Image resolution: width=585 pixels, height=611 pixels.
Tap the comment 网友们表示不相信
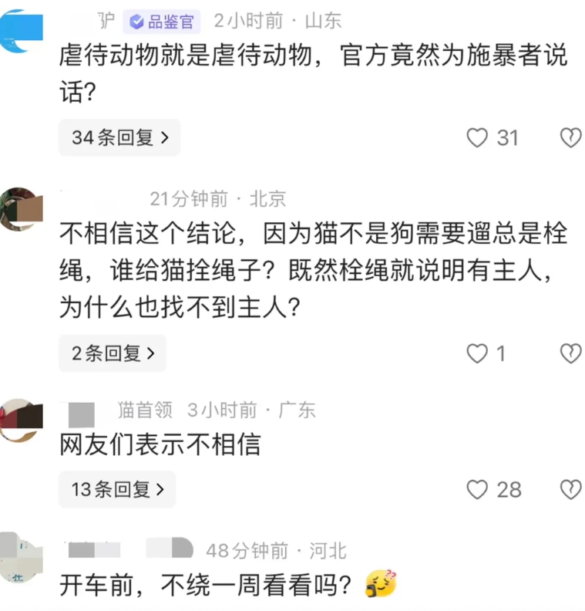160,444
